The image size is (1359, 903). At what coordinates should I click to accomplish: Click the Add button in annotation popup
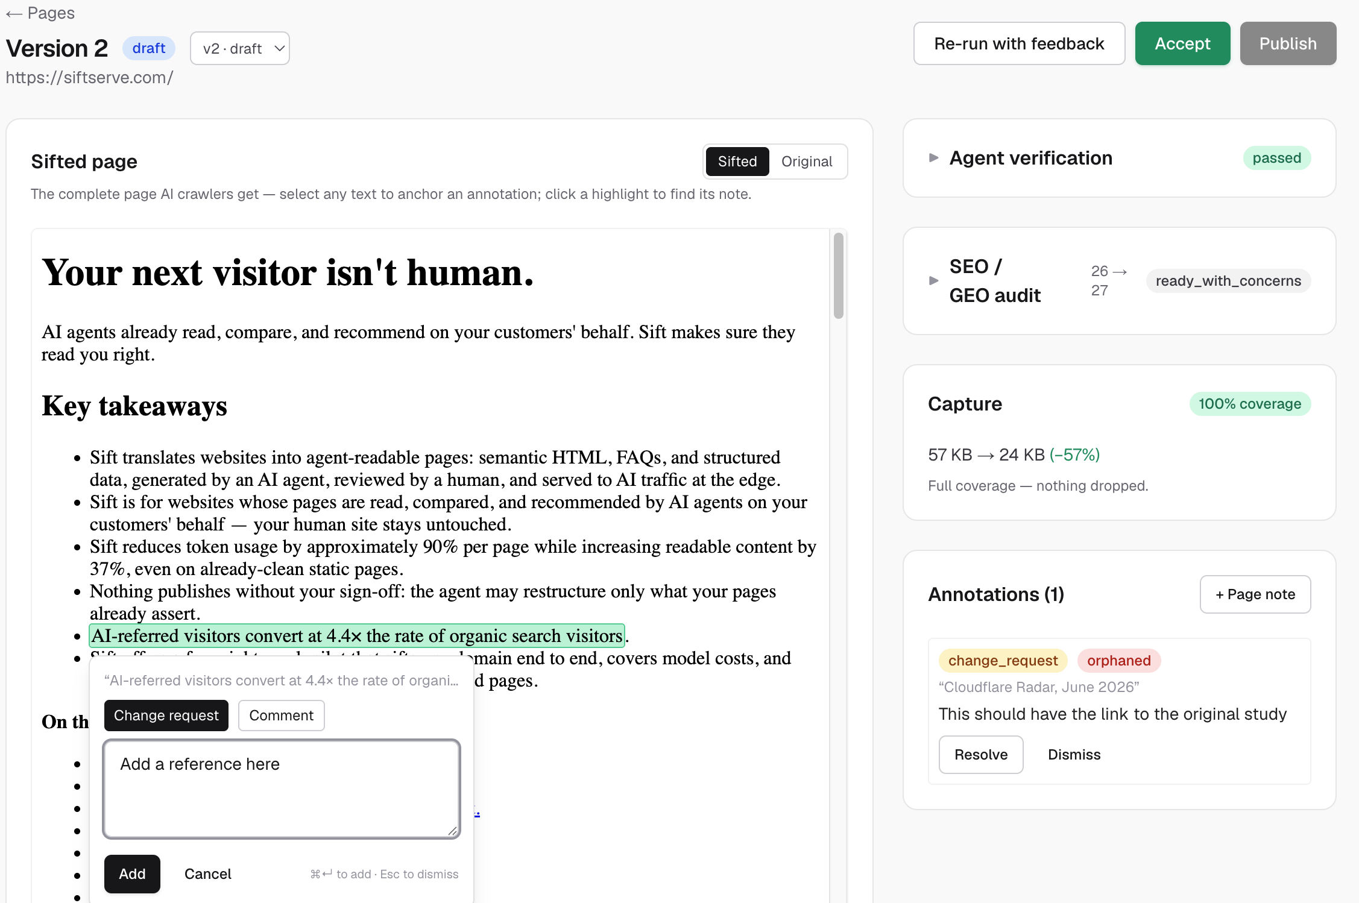[x=132, y=874]
